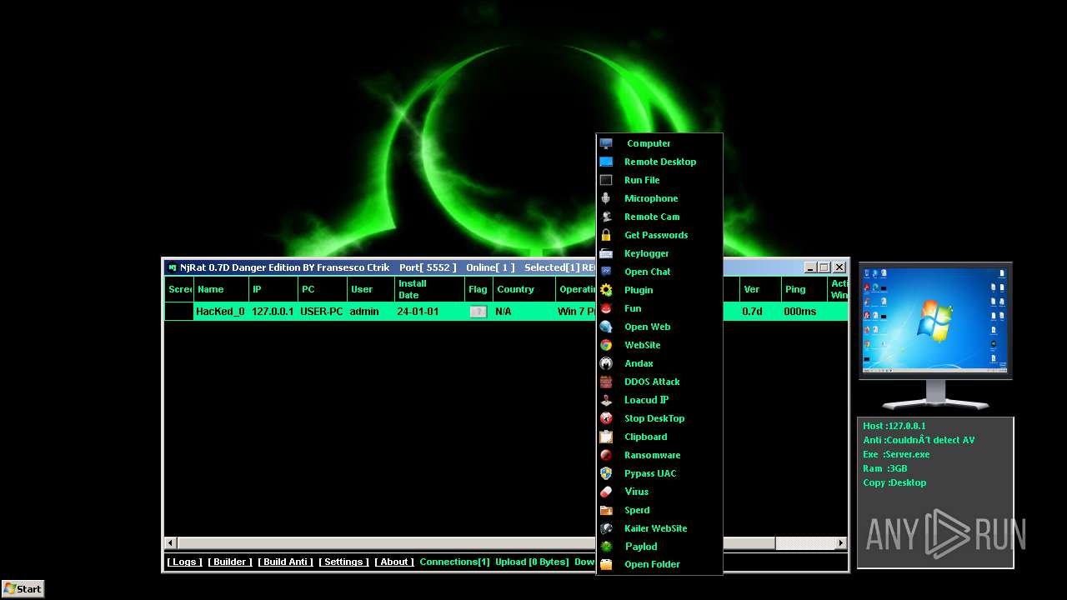Viewport: 1067px width, 600px height.
Task: Open the [ Build Anti ] link
Action: [x=286, y=562]
